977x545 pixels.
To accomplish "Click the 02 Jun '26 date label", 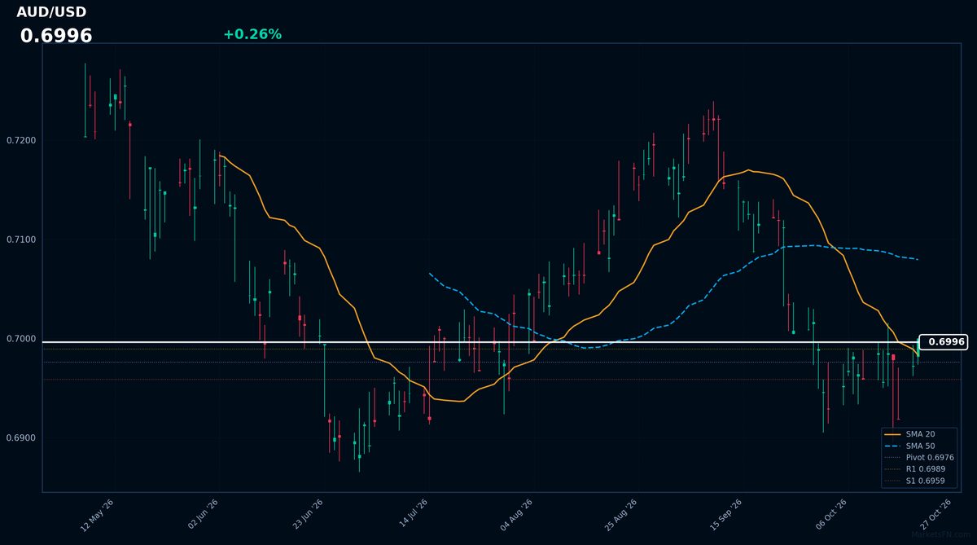I will (202, 516).
